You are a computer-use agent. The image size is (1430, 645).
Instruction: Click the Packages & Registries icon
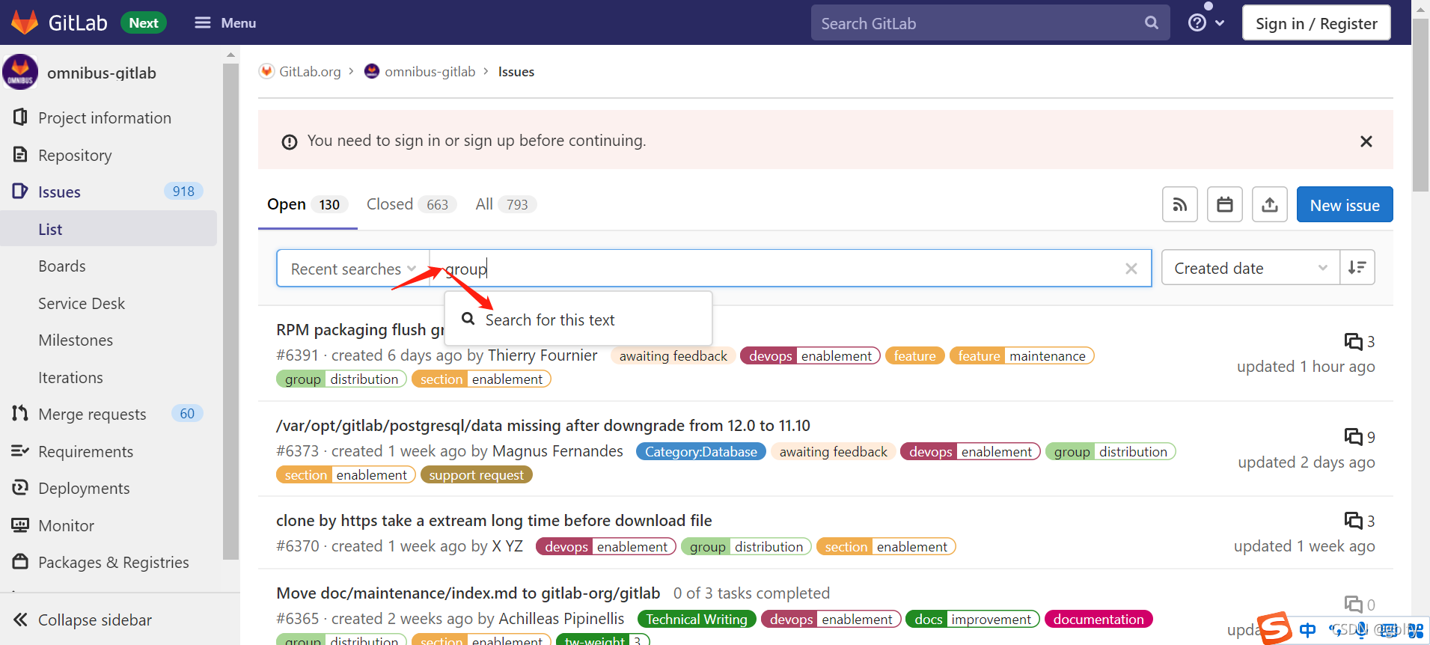pyautogui.click(x=20, y=562)
